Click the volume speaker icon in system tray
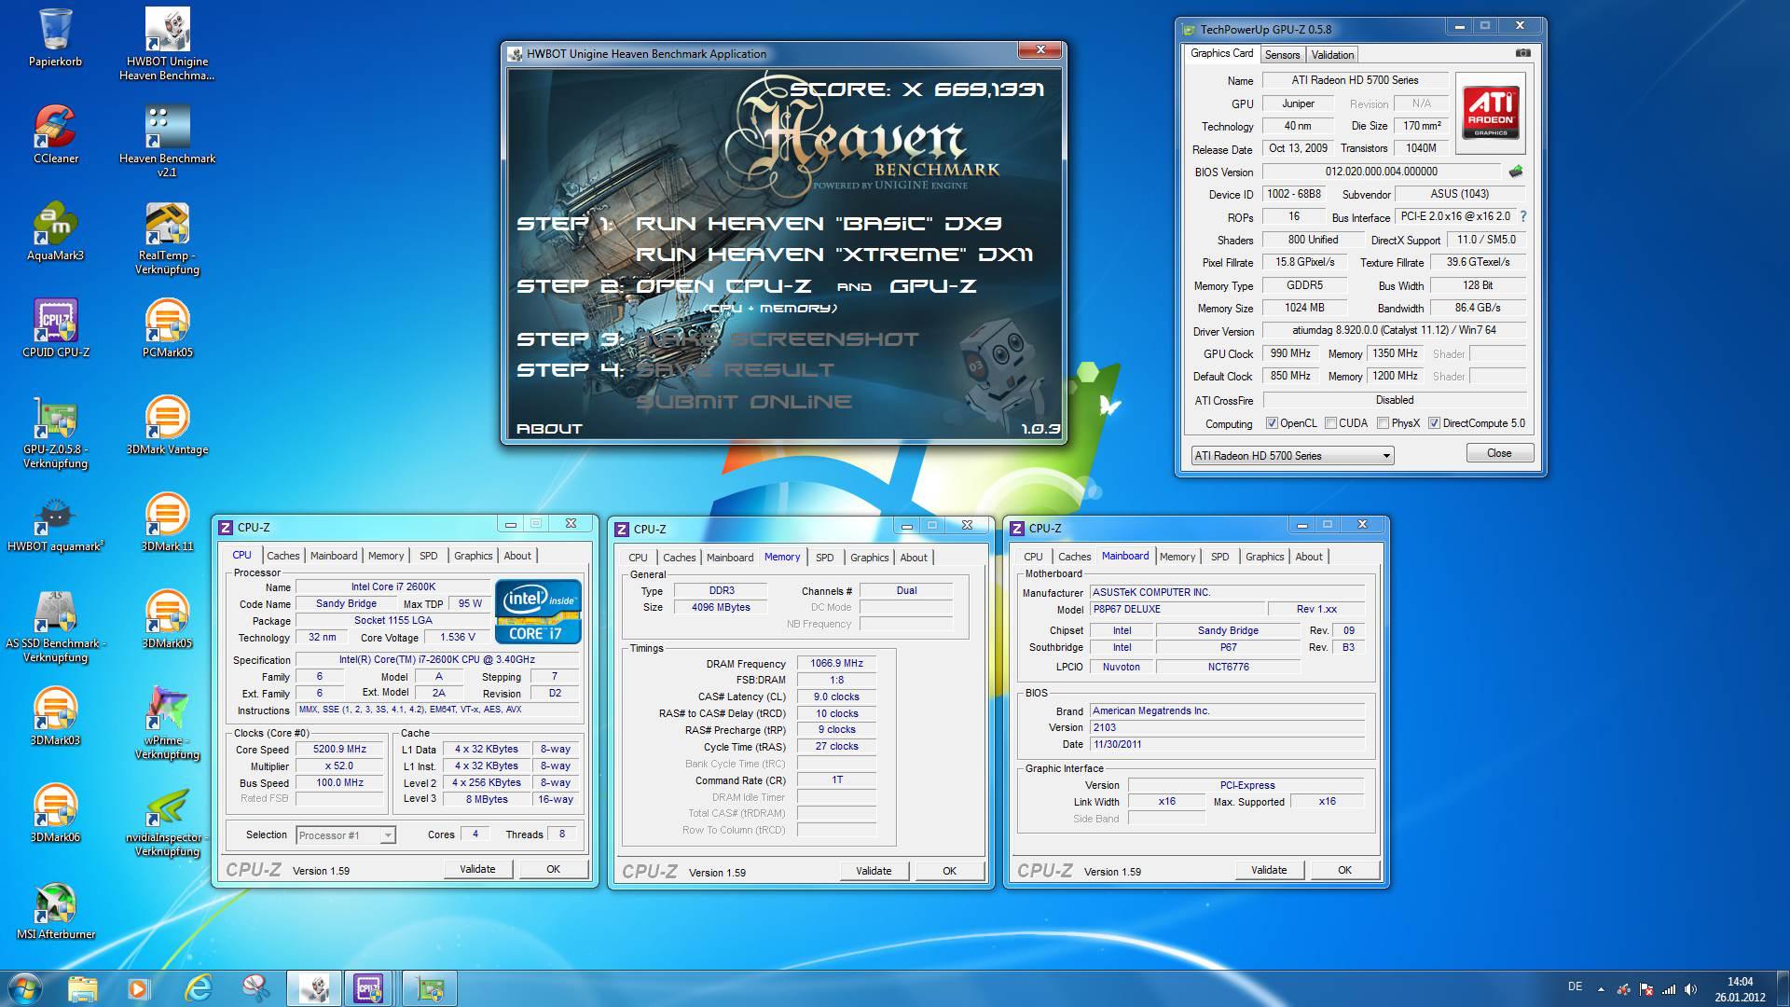The image size is (1790, 1007). click(1691, 989)
